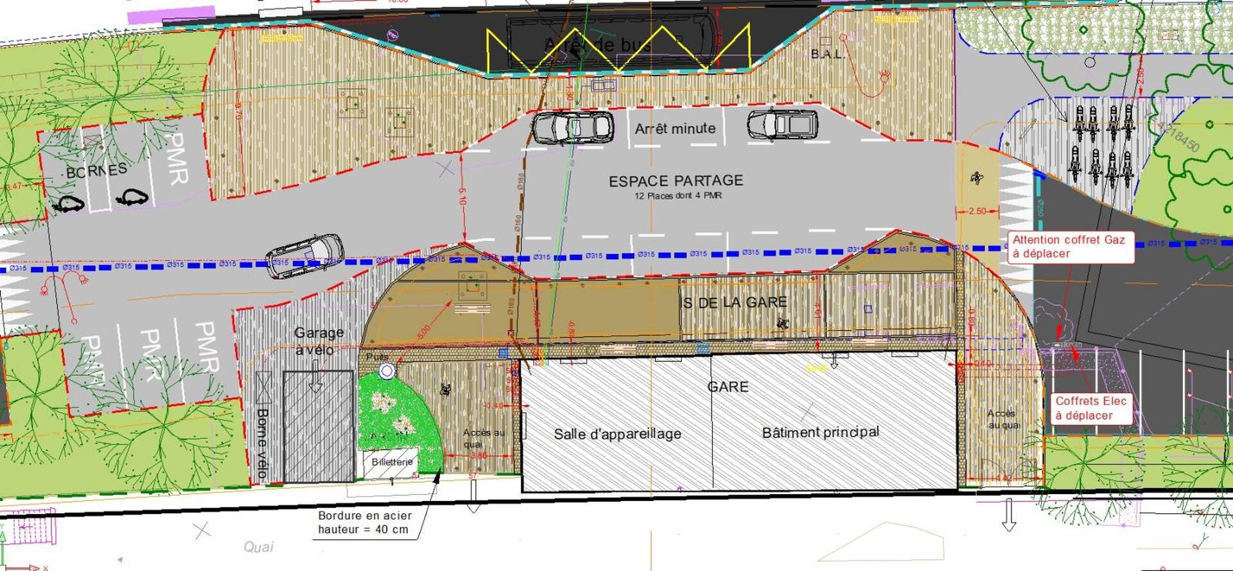Screen dimensions: 1233x571
Task: Select the green lawn area beside Billetterie
Action: (398, 417)
